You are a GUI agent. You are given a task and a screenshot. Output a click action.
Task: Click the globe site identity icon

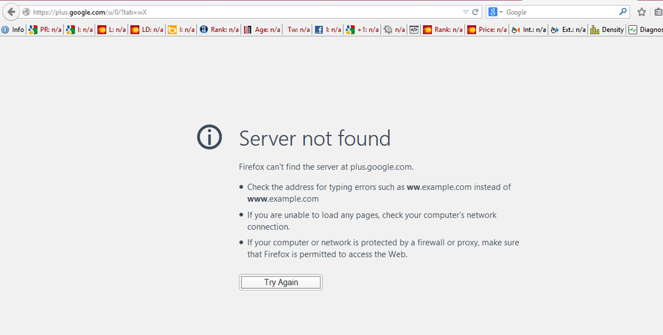[27, 12]
